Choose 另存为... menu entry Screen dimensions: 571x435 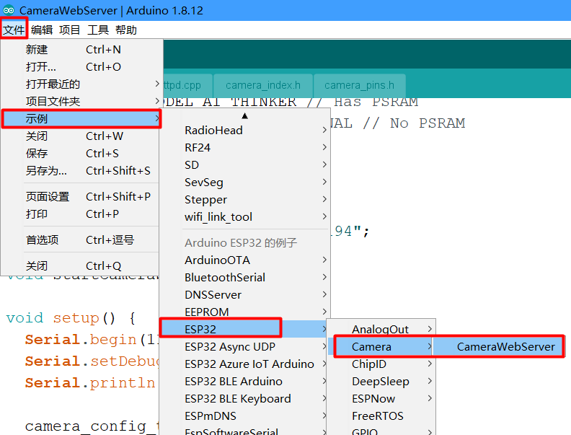click(80, 170)
